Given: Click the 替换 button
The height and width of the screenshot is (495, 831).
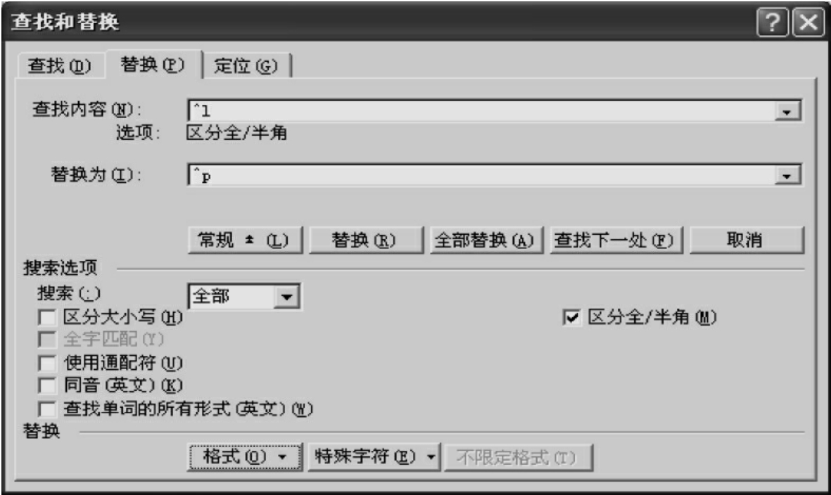Looking at the screenshot, I should 366,240.
